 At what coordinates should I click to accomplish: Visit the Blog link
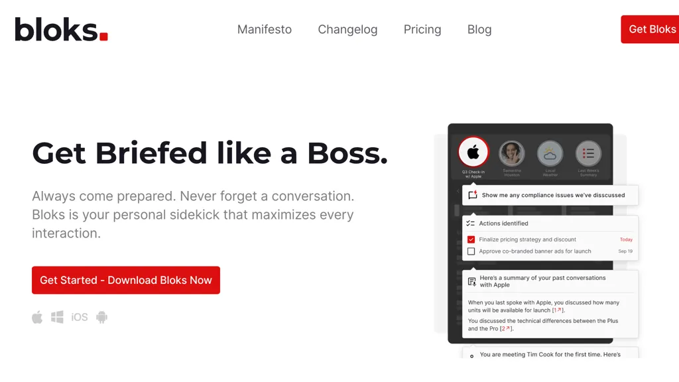[x=479, y=29]
